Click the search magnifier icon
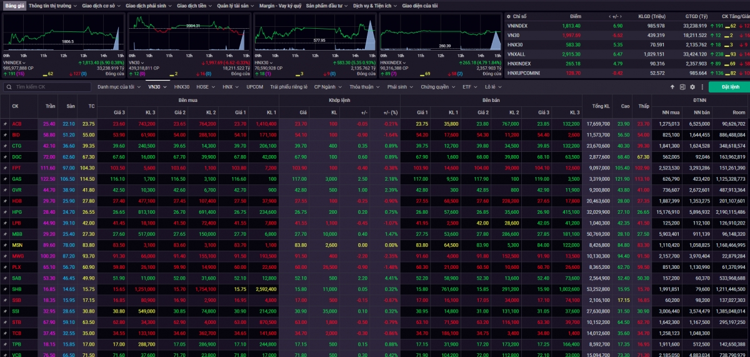 pos(8,87)
